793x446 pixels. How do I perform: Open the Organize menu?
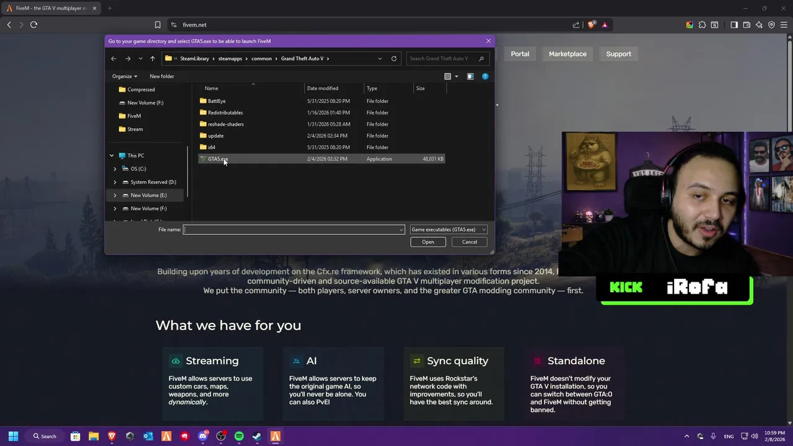point(125,76)
